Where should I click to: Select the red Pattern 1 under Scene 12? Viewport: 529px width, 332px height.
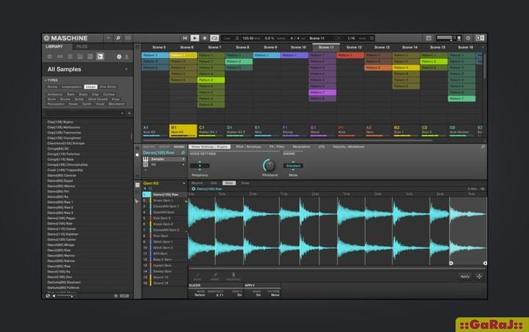[x=350, y=55]
